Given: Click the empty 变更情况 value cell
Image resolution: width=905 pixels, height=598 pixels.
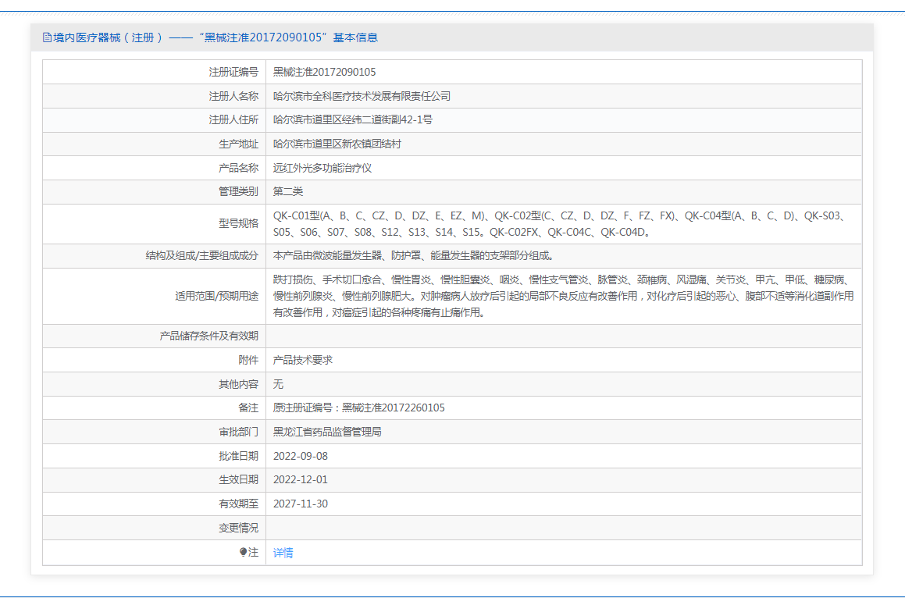Looking at the screenshot, I should (x=562, y=529).
